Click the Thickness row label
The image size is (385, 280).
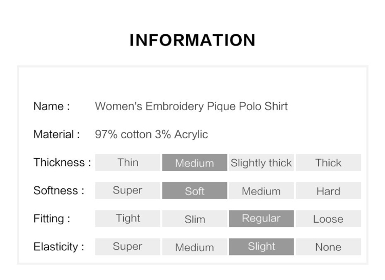pyautogui.click(x=62, y=162)
